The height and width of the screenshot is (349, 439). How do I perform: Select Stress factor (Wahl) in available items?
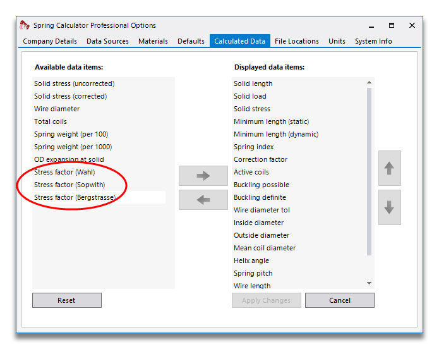pyautogui.click(x=64, y=172)
